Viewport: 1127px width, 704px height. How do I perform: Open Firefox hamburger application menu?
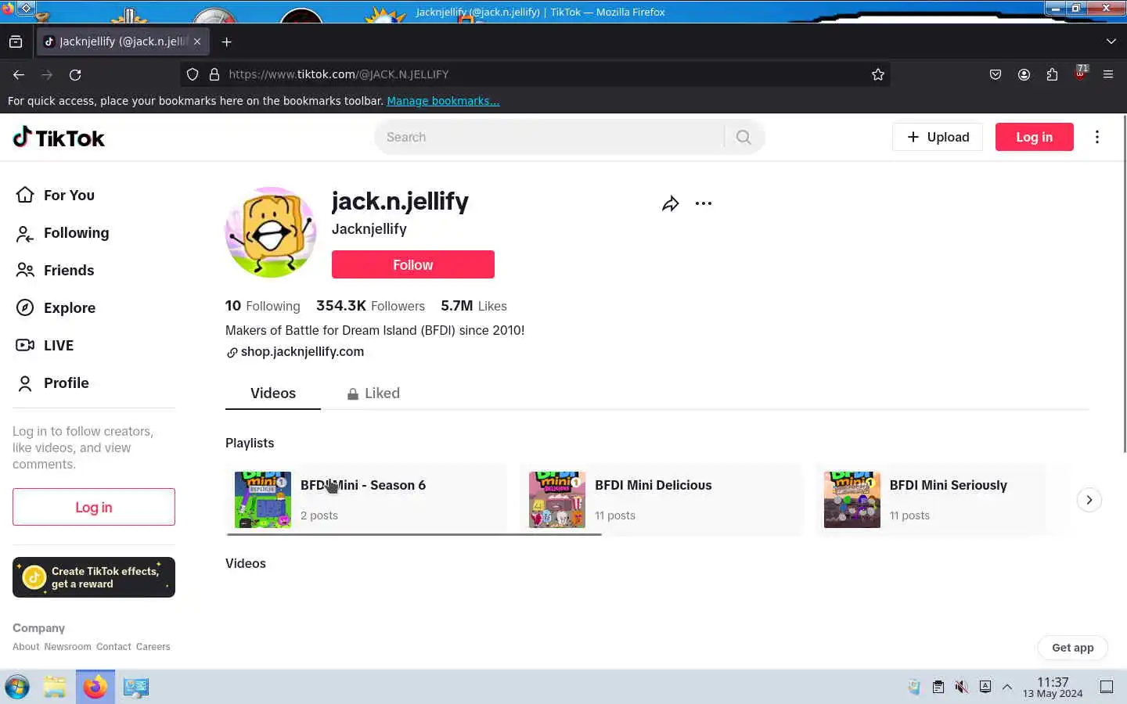(x=1108, y=74)
